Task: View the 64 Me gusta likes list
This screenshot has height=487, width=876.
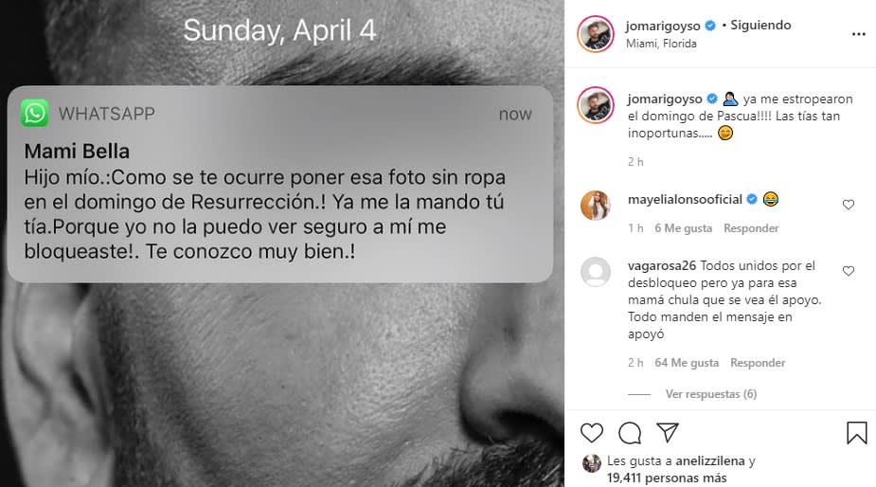Action: click(687, 363)
